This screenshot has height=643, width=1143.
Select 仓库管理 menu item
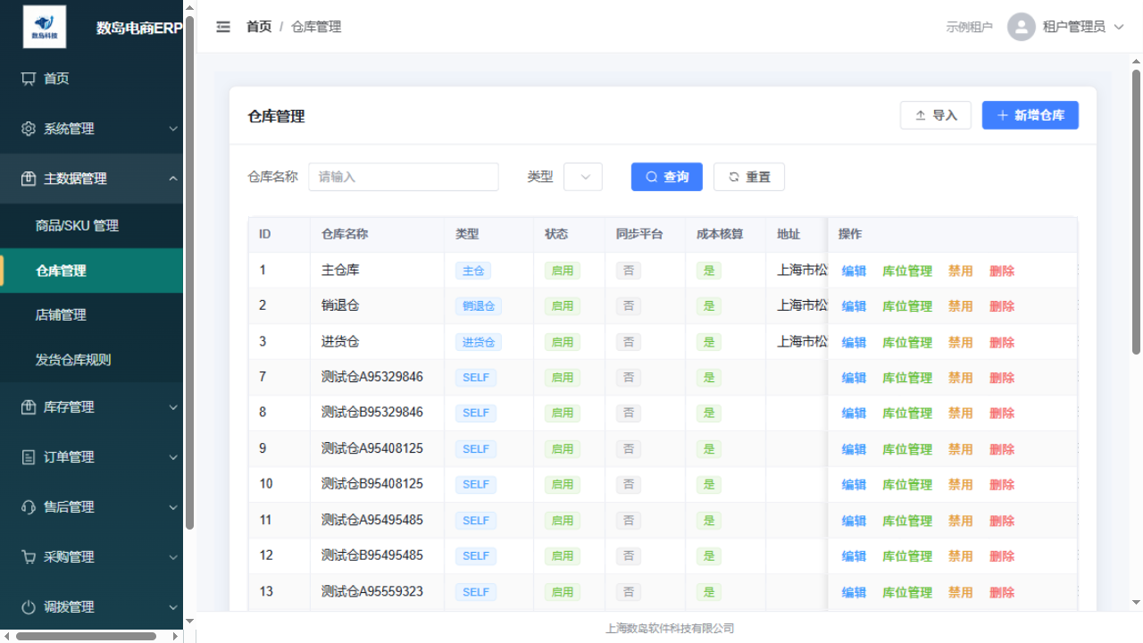point(91,271)
